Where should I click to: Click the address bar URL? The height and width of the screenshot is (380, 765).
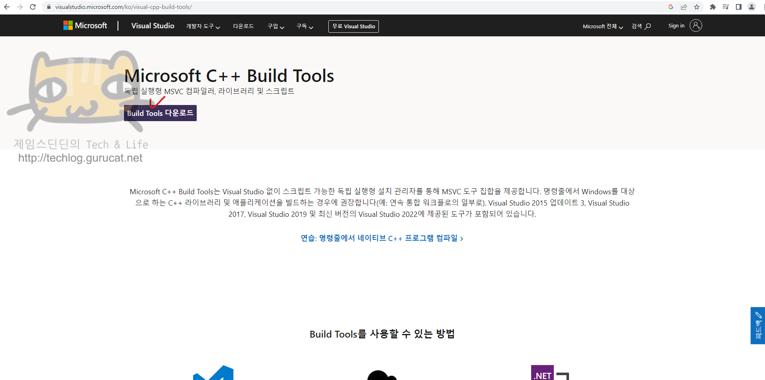[123, 7]
